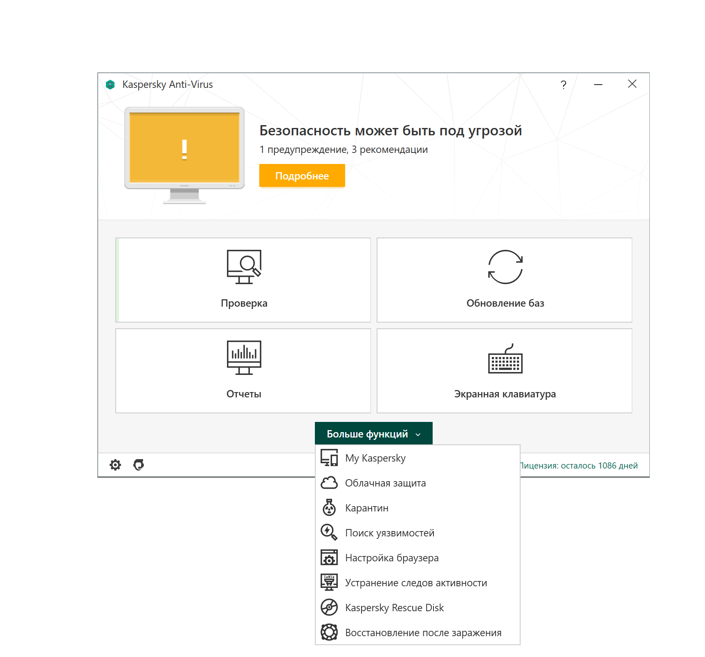Click the quarantine flask icon
The image size is (705, 657).
329,508
